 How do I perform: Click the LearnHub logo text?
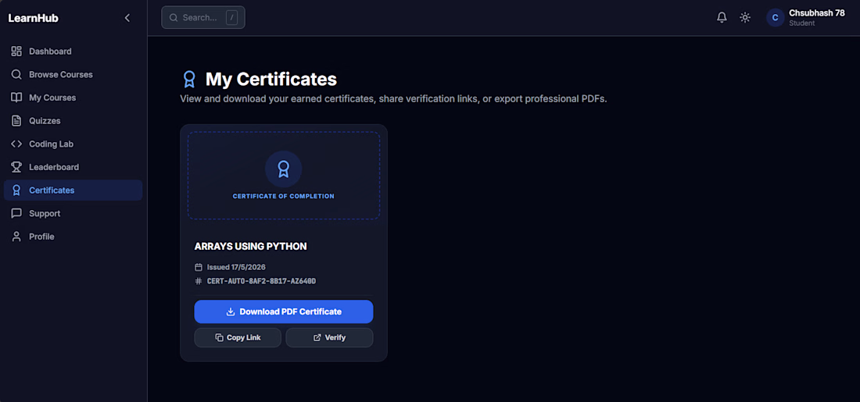34,18
